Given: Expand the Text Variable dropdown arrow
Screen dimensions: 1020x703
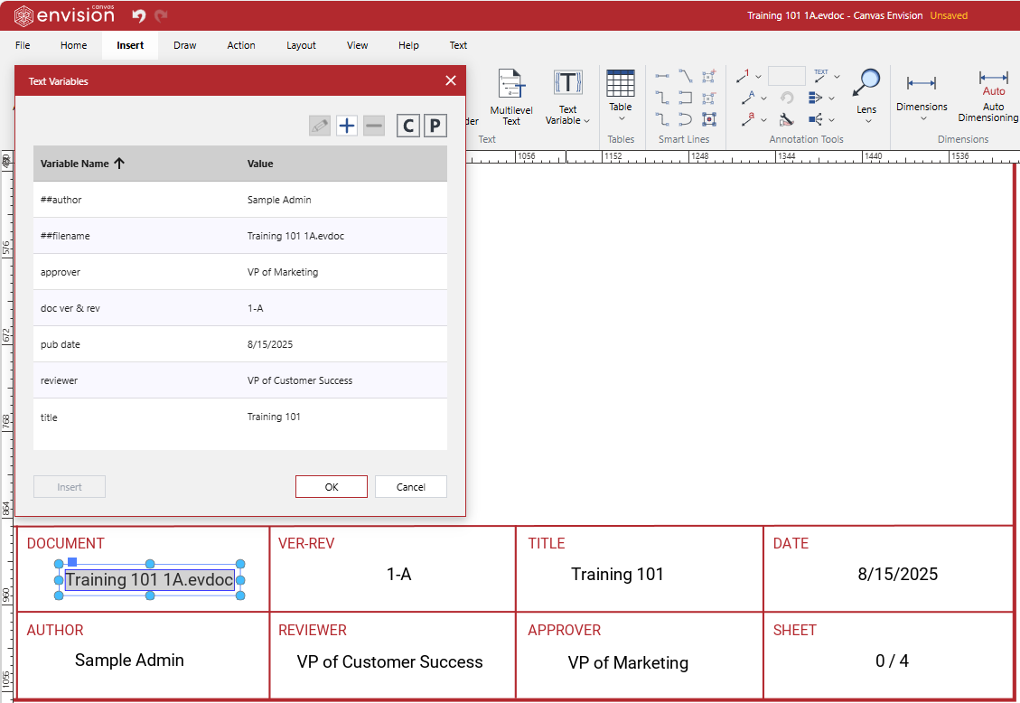Looking at the screenshot, I should click(x=586, y=121).
